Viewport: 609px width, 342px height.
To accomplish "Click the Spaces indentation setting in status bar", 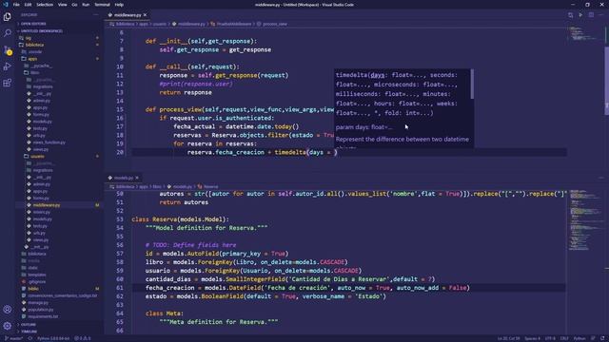I will pos(532,338).
